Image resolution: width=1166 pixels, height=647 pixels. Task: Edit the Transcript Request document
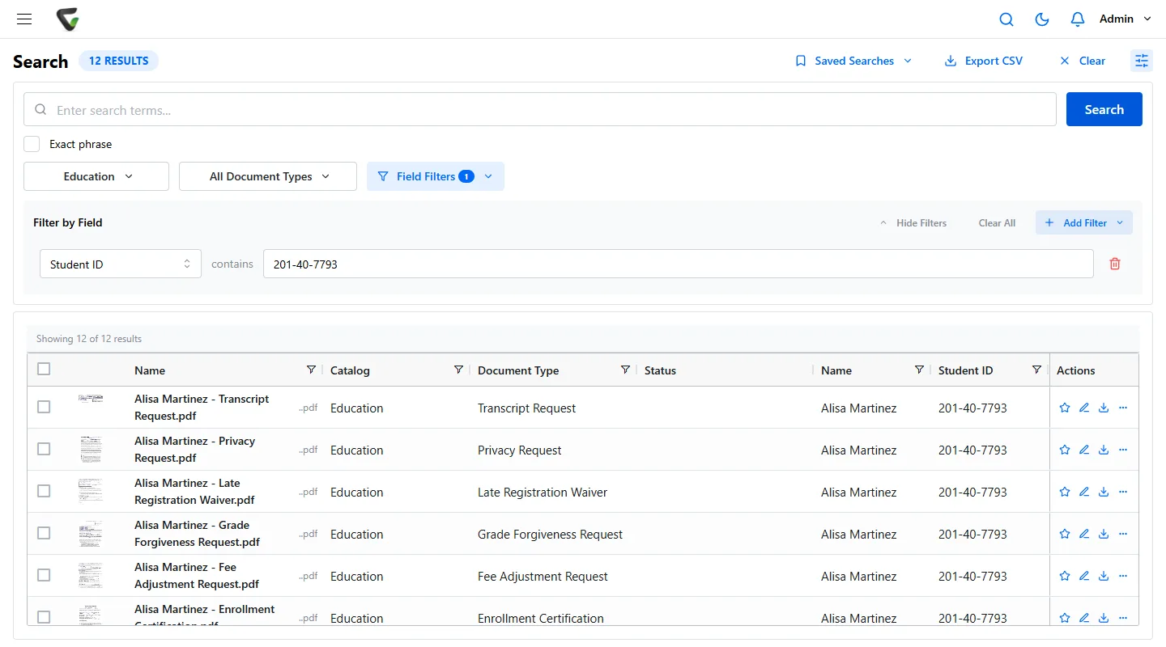pyautogui.click(x=1084, y=408)
